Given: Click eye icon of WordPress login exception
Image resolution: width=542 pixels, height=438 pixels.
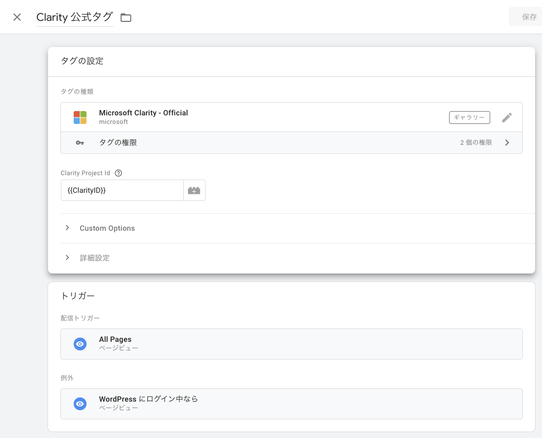Looking at the screenshot, I should tap(80, 404).
